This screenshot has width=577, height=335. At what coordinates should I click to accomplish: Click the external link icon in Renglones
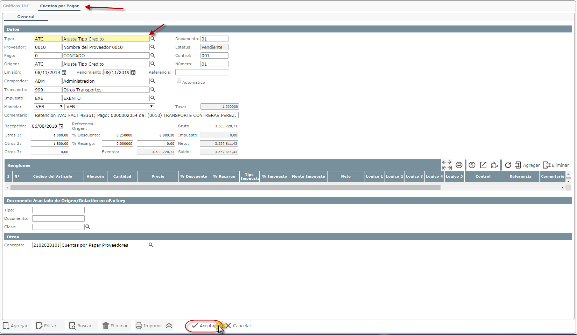pyautogui.click(x=483, y=165)
